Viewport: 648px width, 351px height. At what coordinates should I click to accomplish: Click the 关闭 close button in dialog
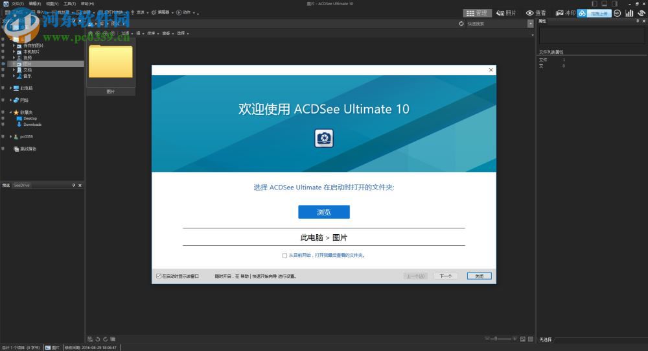coord(479,276)
